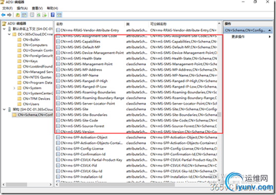This screenshot has height=195, width=276.
Task: Select the CN=MS-SMS-Ranged-IP-High row
Action: coord(137,81)
